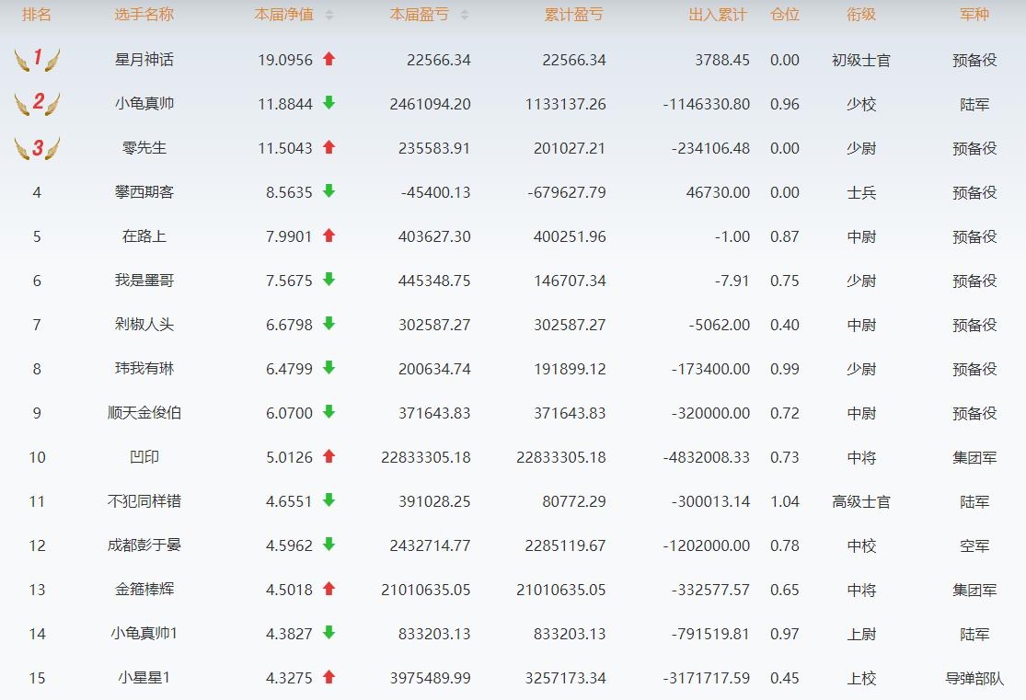Select player 成都彭于晏
This screenshot has width=1026, height=700.
coord(144,545)
